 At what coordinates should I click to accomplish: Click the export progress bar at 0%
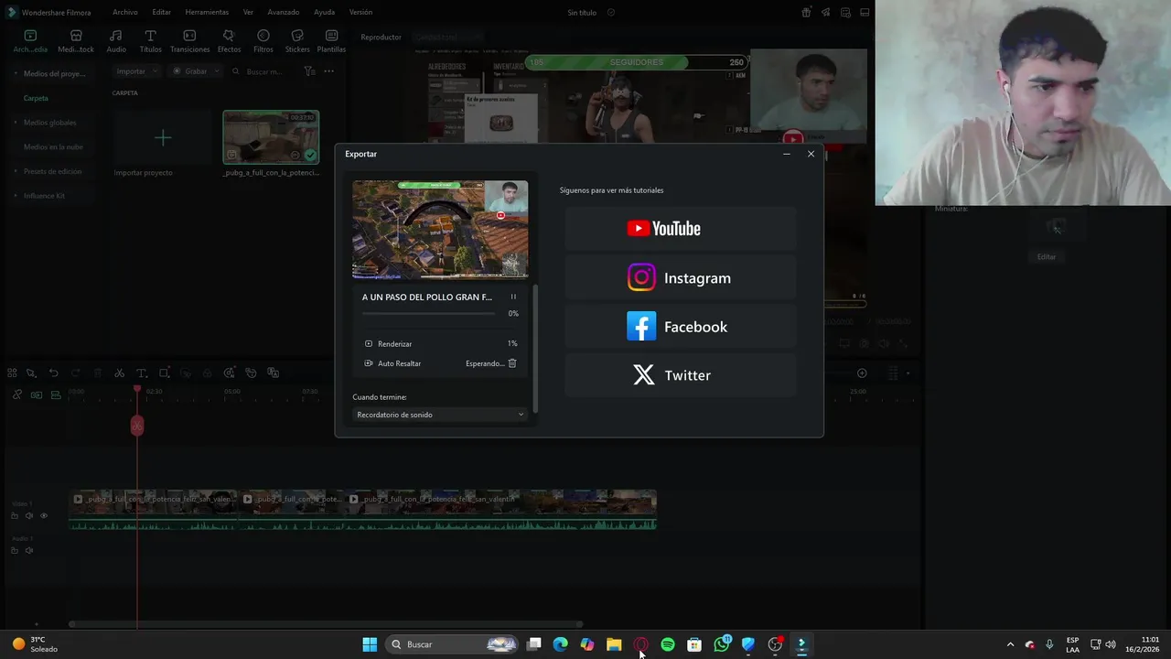click(429, 313)
